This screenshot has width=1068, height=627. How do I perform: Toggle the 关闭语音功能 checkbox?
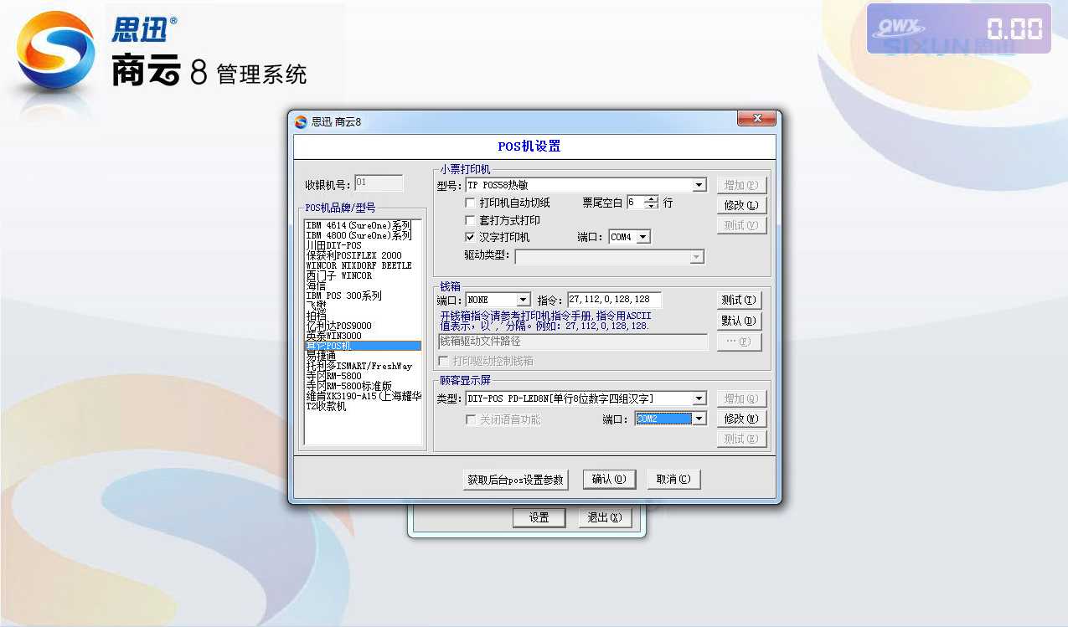470,419
